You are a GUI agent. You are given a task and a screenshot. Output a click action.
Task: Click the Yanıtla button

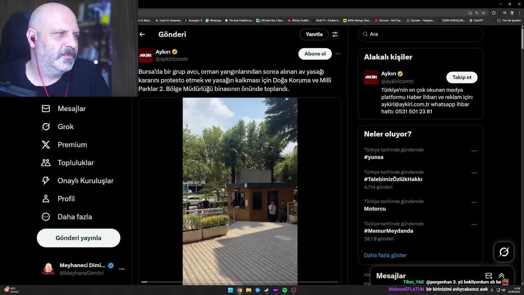coord(314,34)
